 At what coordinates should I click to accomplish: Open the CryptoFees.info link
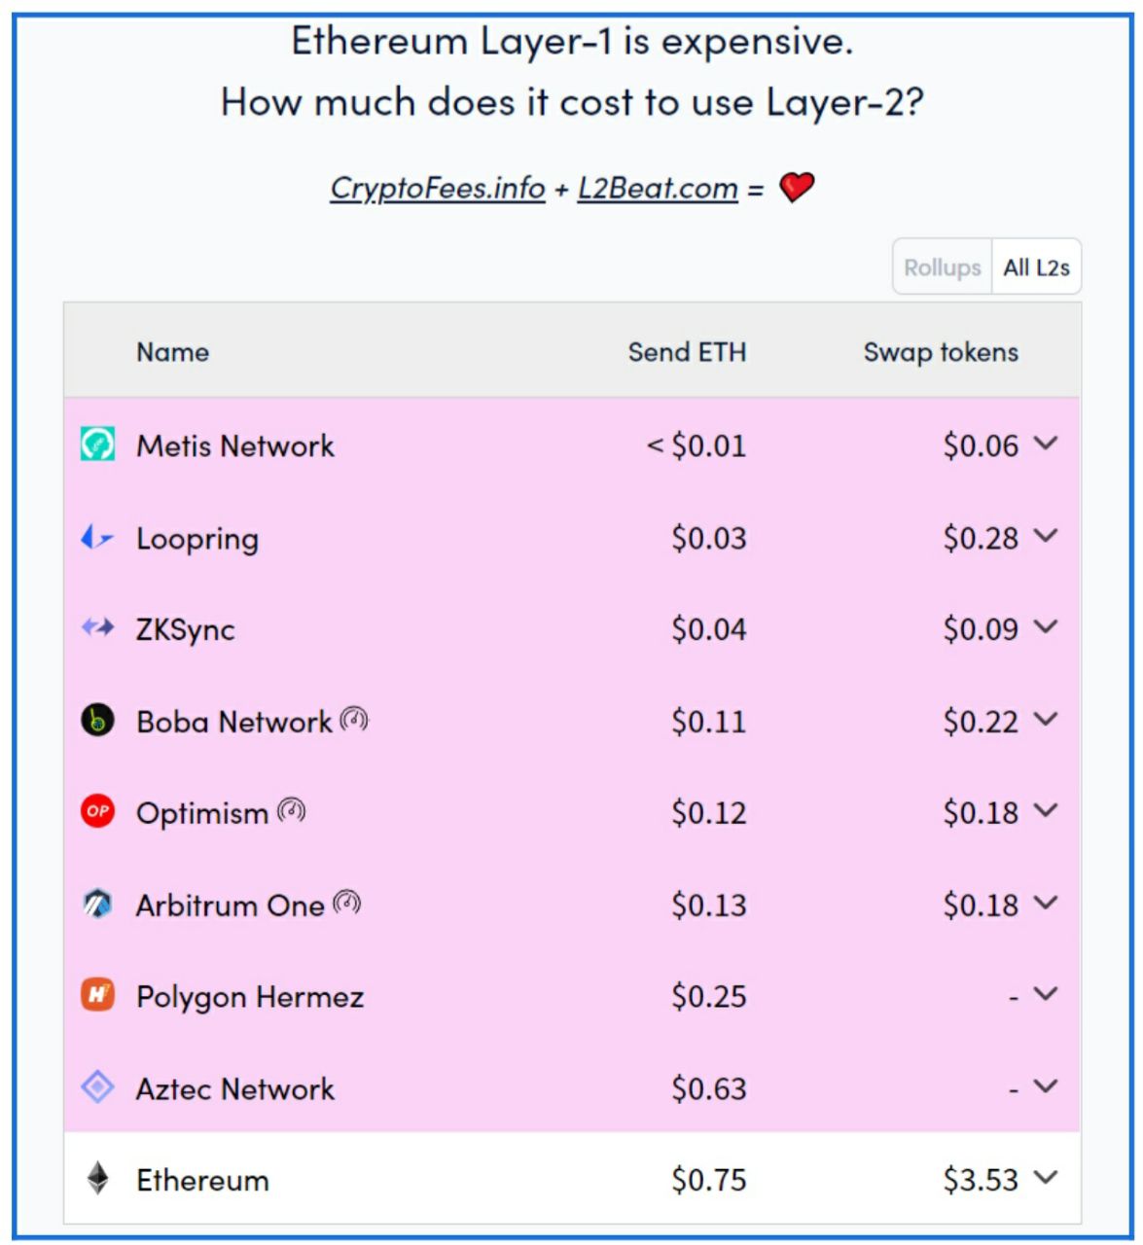[438, 188]
